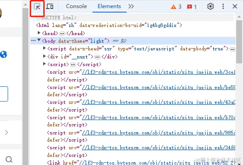Click the Elements panel vertical scrollbar
Screen dimensions: 243x165
239,42
